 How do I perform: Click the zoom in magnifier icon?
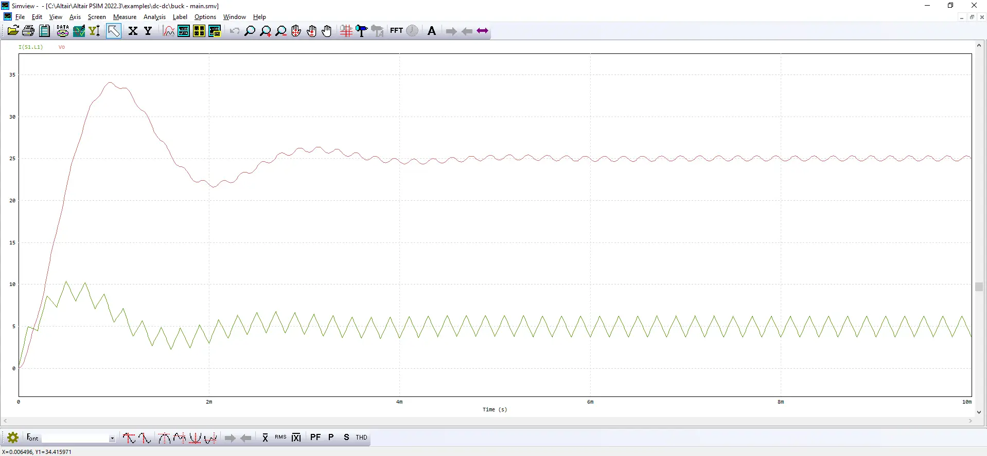pyautogui.click(x=266, y=31)
